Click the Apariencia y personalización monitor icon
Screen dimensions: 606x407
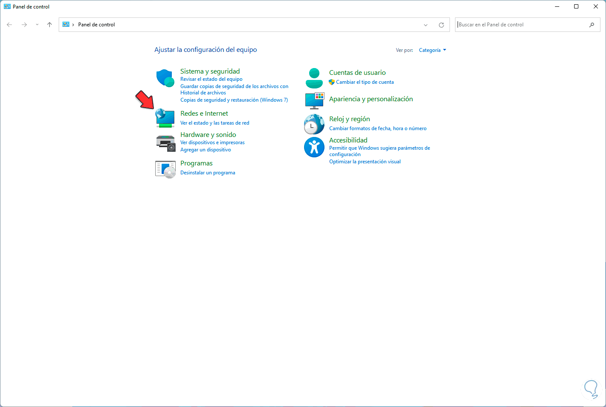(x=315, y=100)
